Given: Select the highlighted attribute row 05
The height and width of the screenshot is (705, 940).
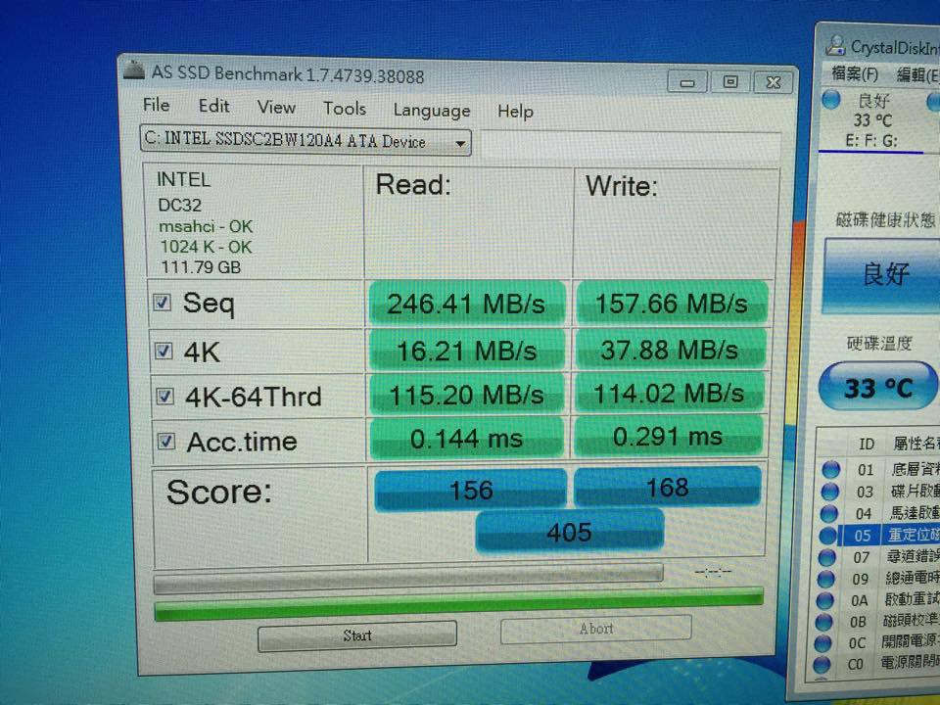Looking at the screenshot, I should coord(879,535).
